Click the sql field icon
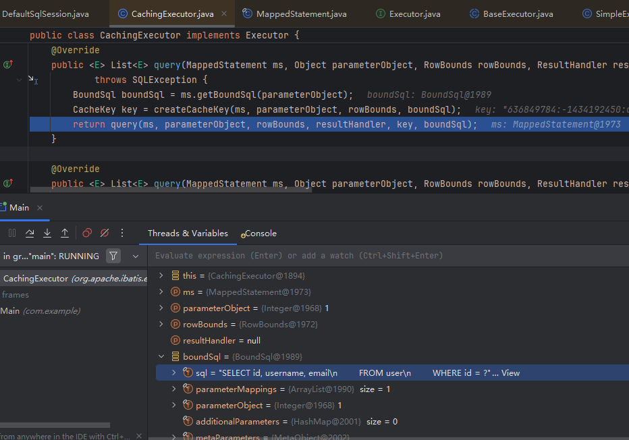Screen dimensions: 629x440 click(x=188, y=373)
